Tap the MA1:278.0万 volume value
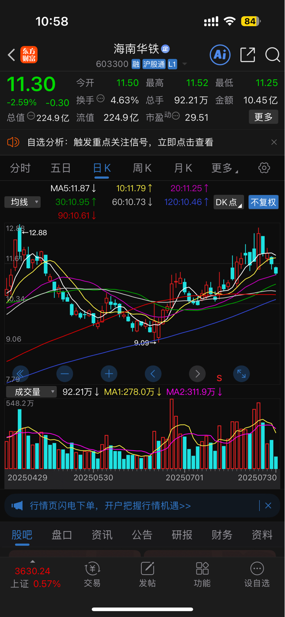 pos(133,392)
